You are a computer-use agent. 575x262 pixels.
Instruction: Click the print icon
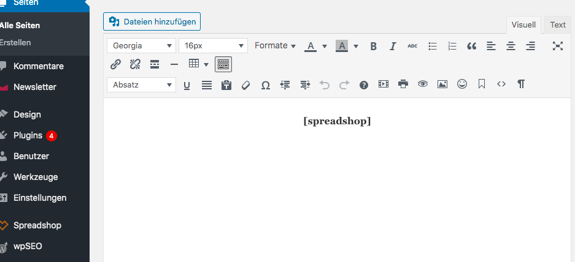point(403,84)
